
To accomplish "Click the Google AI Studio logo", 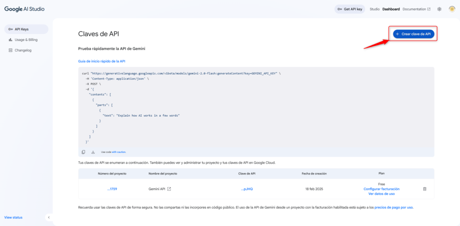I will 24,9.
